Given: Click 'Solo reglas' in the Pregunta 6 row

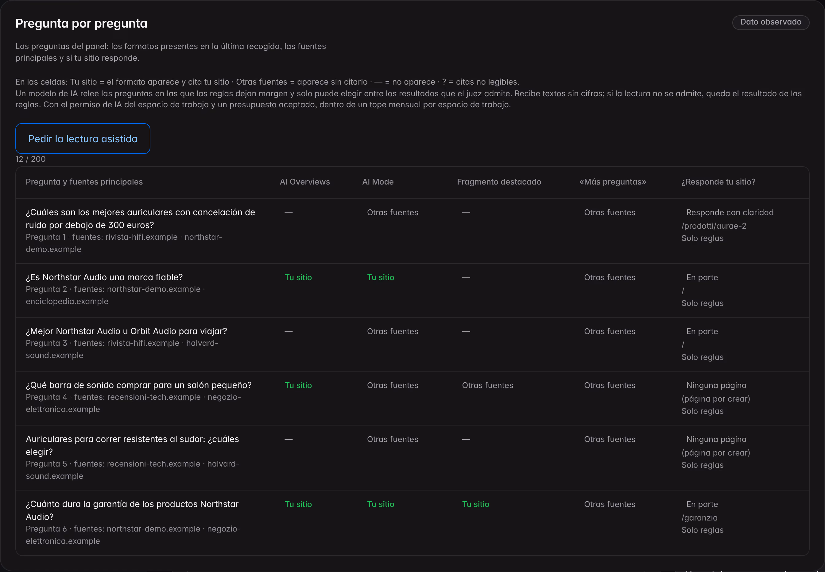Looking at the screenshot, I should click(702, 530).
